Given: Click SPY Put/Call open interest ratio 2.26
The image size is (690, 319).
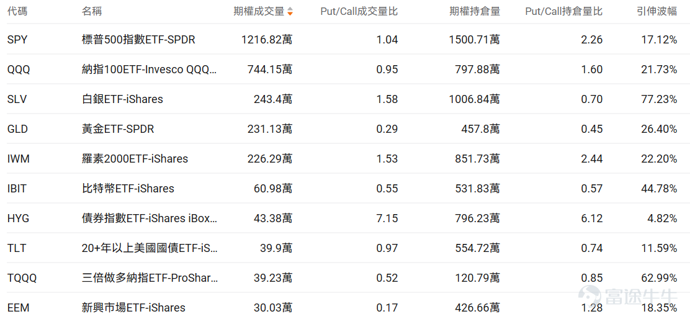Looking at the screenshot, I should tap(593, 40).
